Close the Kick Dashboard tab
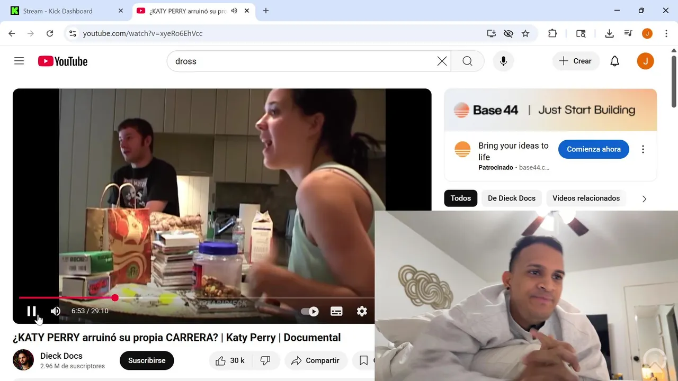This screenshot has width=678, height=381. tap(121, 11)
